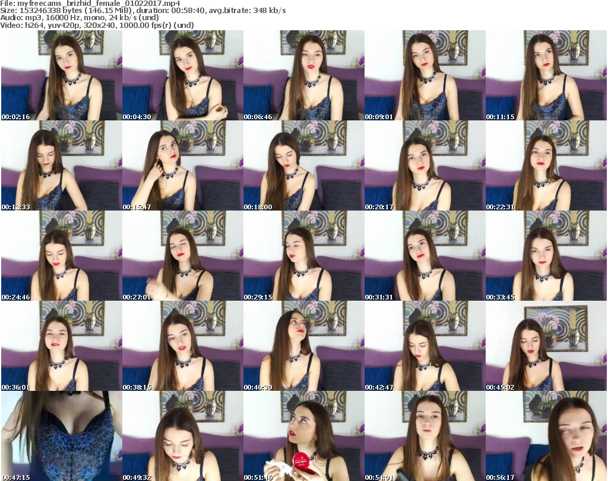Select the thumbnail stamped 00:22:31
The width and height of the screenshot is (608, 481).
pos(546,165)
